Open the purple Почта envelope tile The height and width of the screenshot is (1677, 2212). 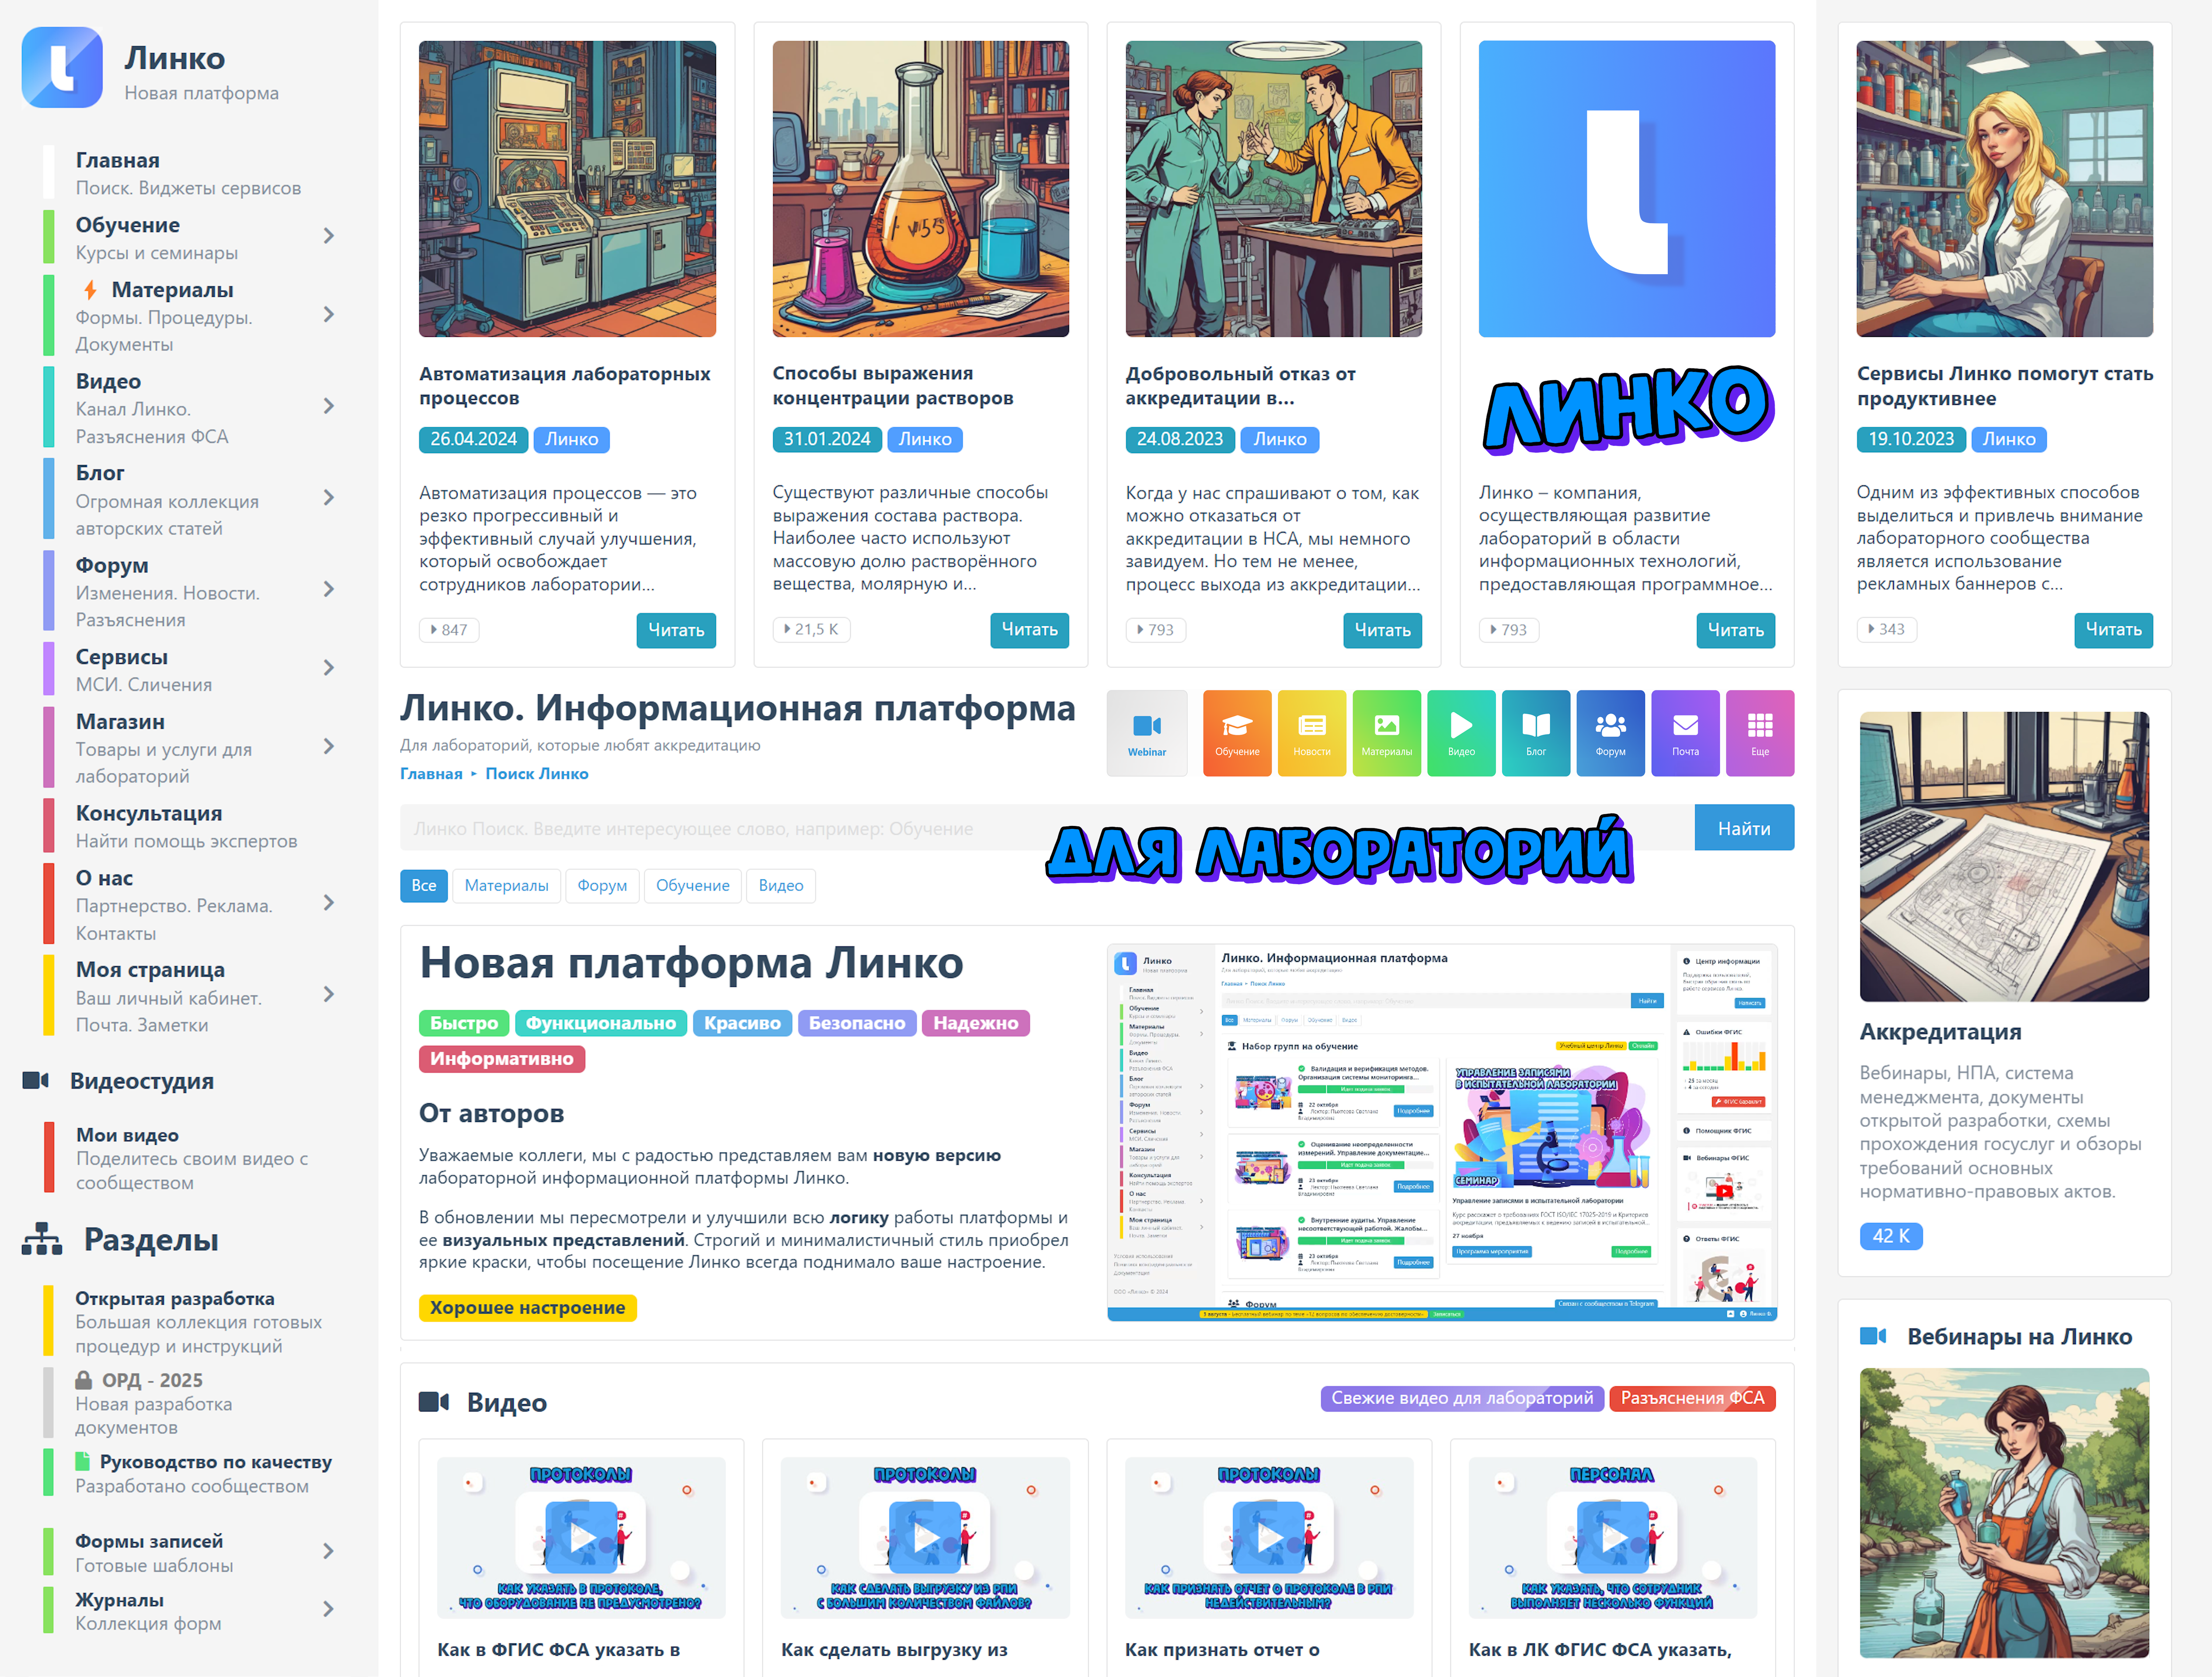(1685, 733)
